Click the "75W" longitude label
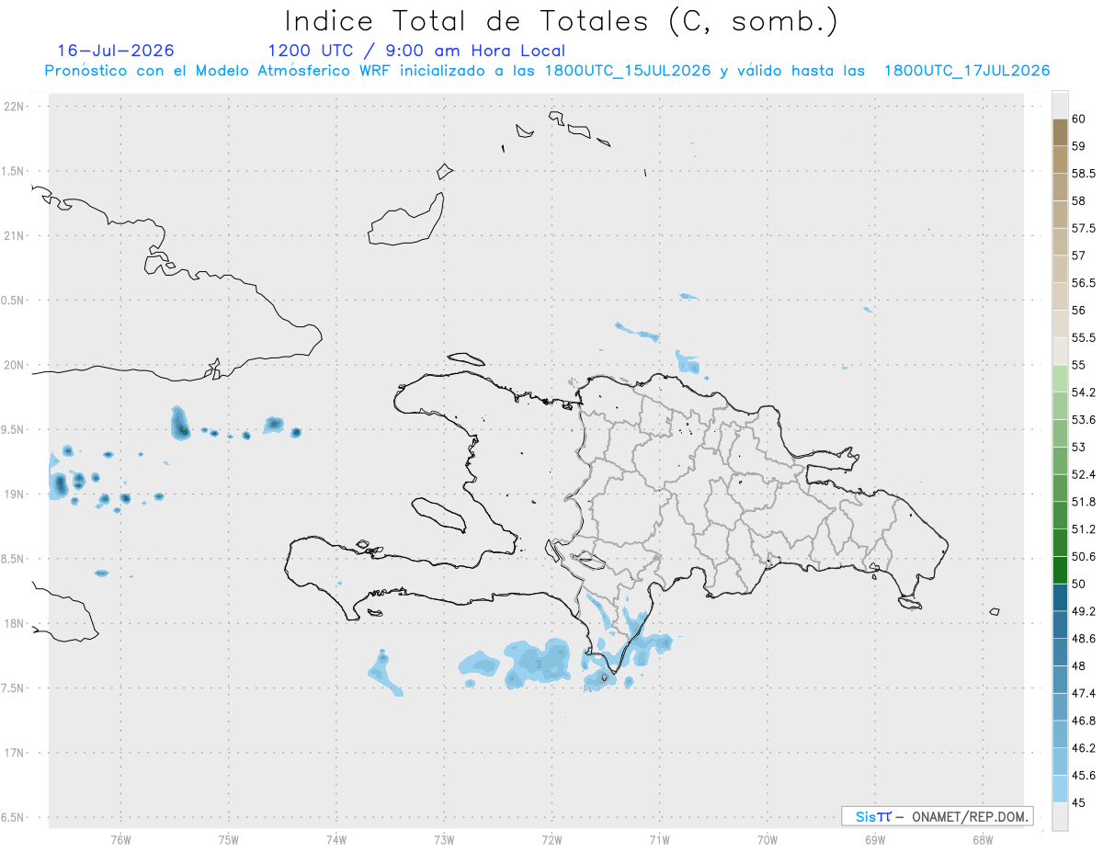The height and width of the screenshot is (852, 1103). pos(228,841)
